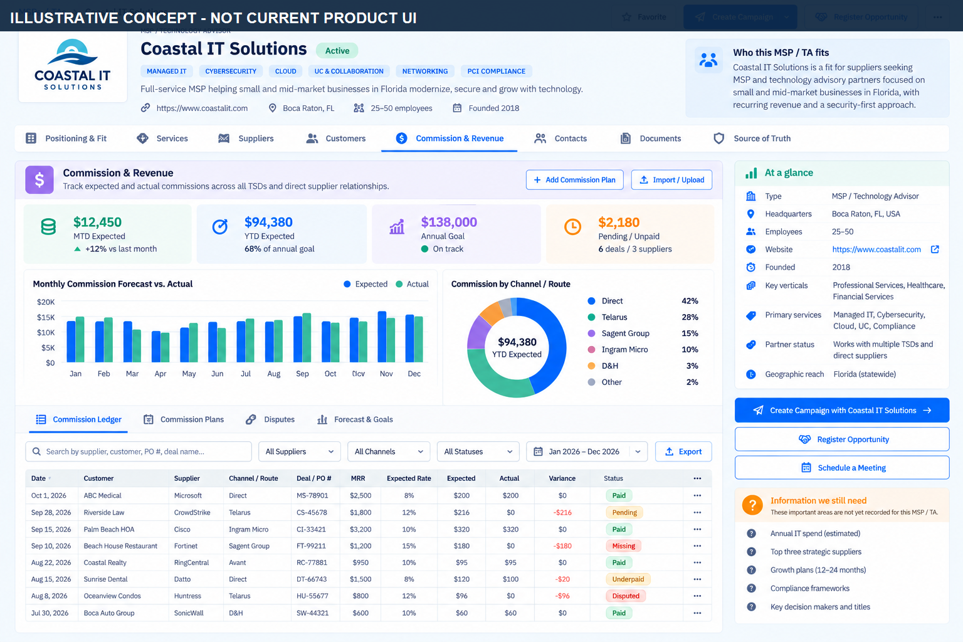Click the people icon in MSP fits panel
The width and height of the screenshot is (963, 642).
tap(708, 60)
